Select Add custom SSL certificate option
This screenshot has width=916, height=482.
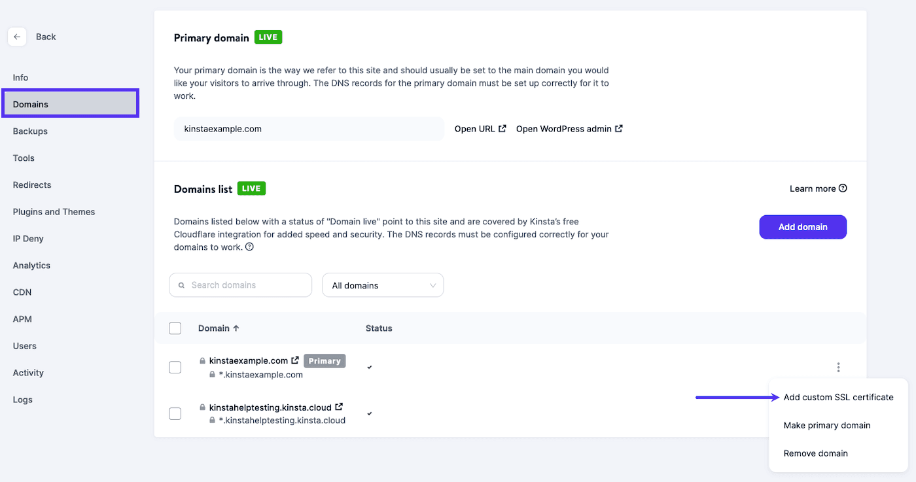tap(838, 397)
